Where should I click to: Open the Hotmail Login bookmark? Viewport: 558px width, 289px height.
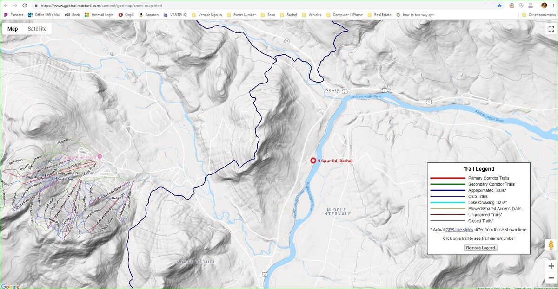(x=99, y=15)
